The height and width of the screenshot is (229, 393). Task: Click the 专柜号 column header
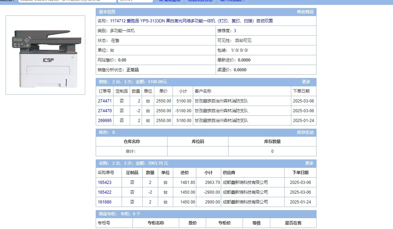[x=114, y=223]
